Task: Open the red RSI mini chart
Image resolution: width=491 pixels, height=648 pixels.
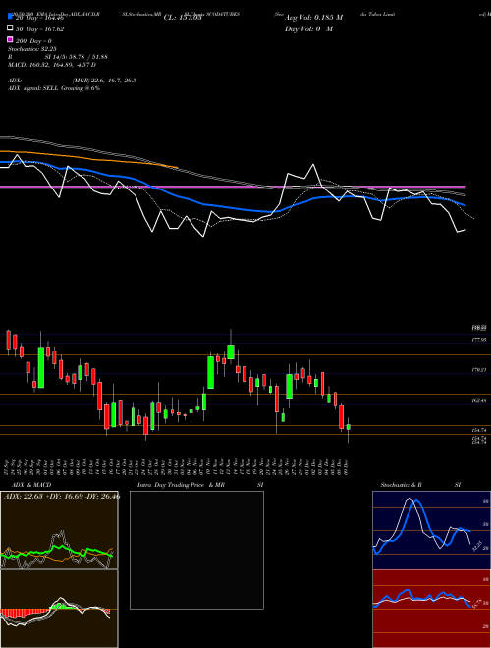Action: coord(431,609)
